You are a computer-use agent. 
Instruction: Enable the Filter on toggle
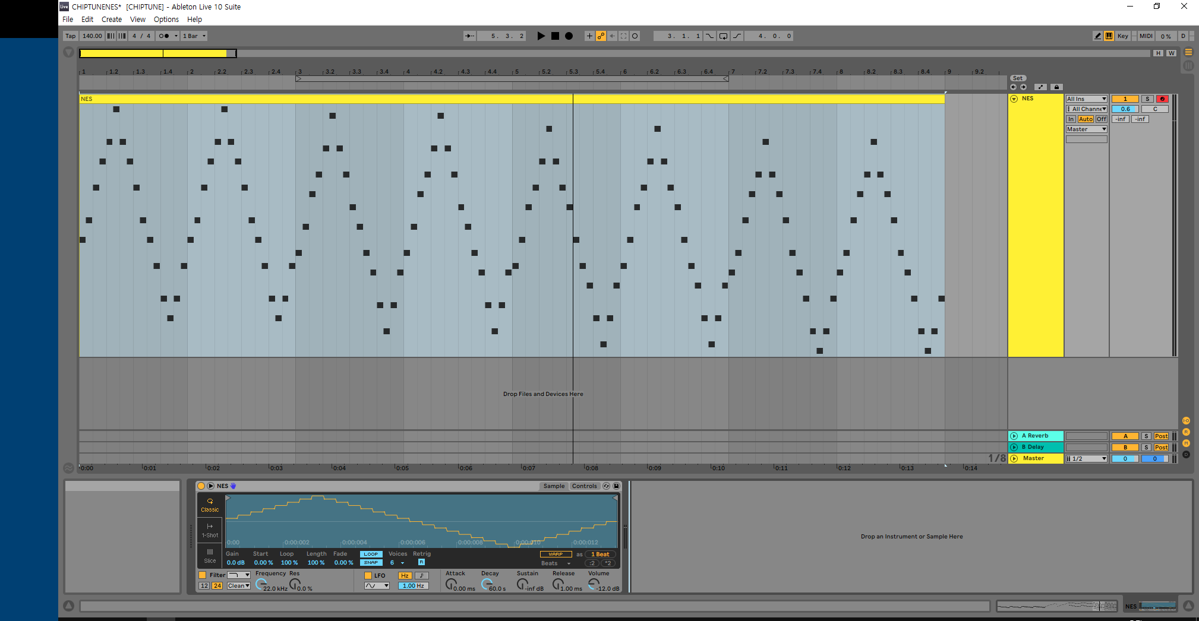202,575
